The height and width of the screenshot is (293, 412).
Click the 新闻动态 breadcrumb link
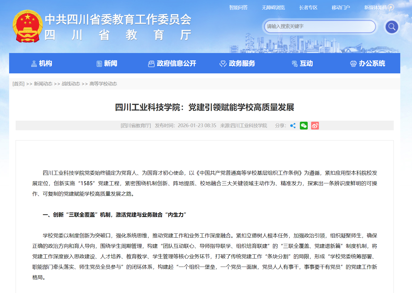tap(43, 84)
